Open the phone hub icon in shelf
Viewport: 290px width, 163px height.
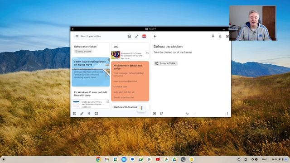246,159
